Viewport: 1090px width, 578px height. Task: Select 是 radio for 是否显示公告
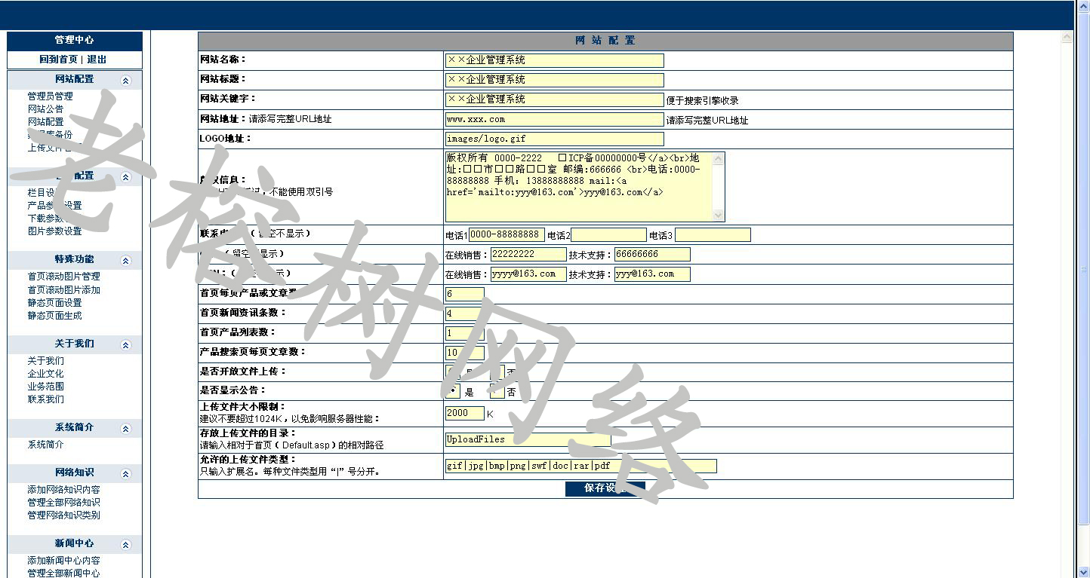(x=452, y=391)
